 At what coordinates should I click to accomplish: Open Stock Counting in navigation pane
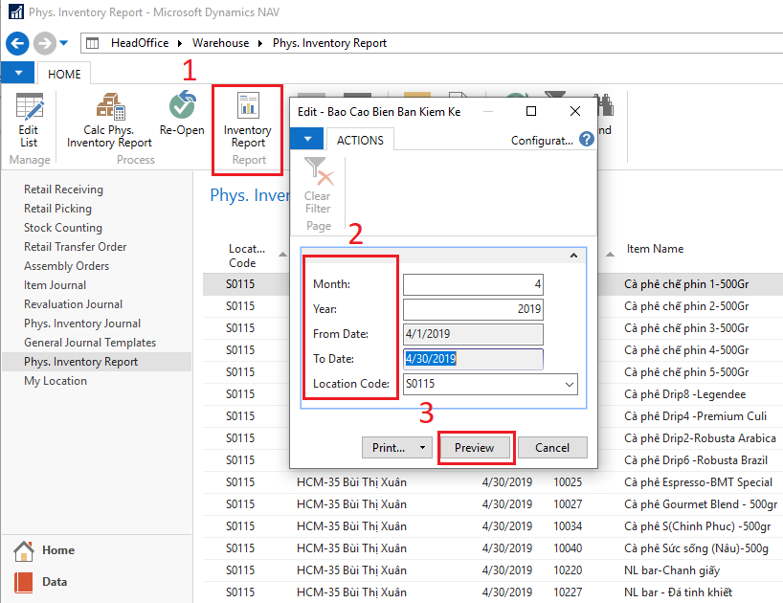63,228
